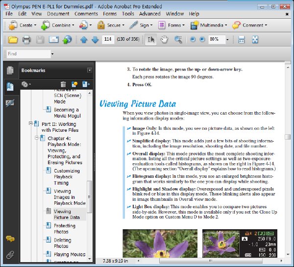Screen dimensions: 294x267
Task: Go to next page with down arrow
Action: tap(95, 40)
